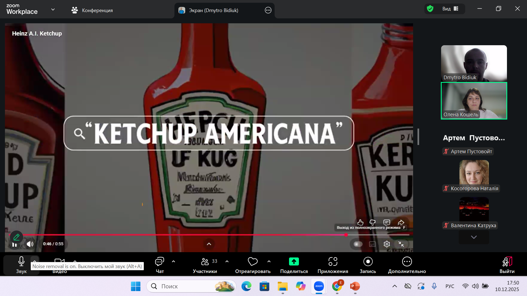Toggle the video autoplay switch

pos(358,244)
